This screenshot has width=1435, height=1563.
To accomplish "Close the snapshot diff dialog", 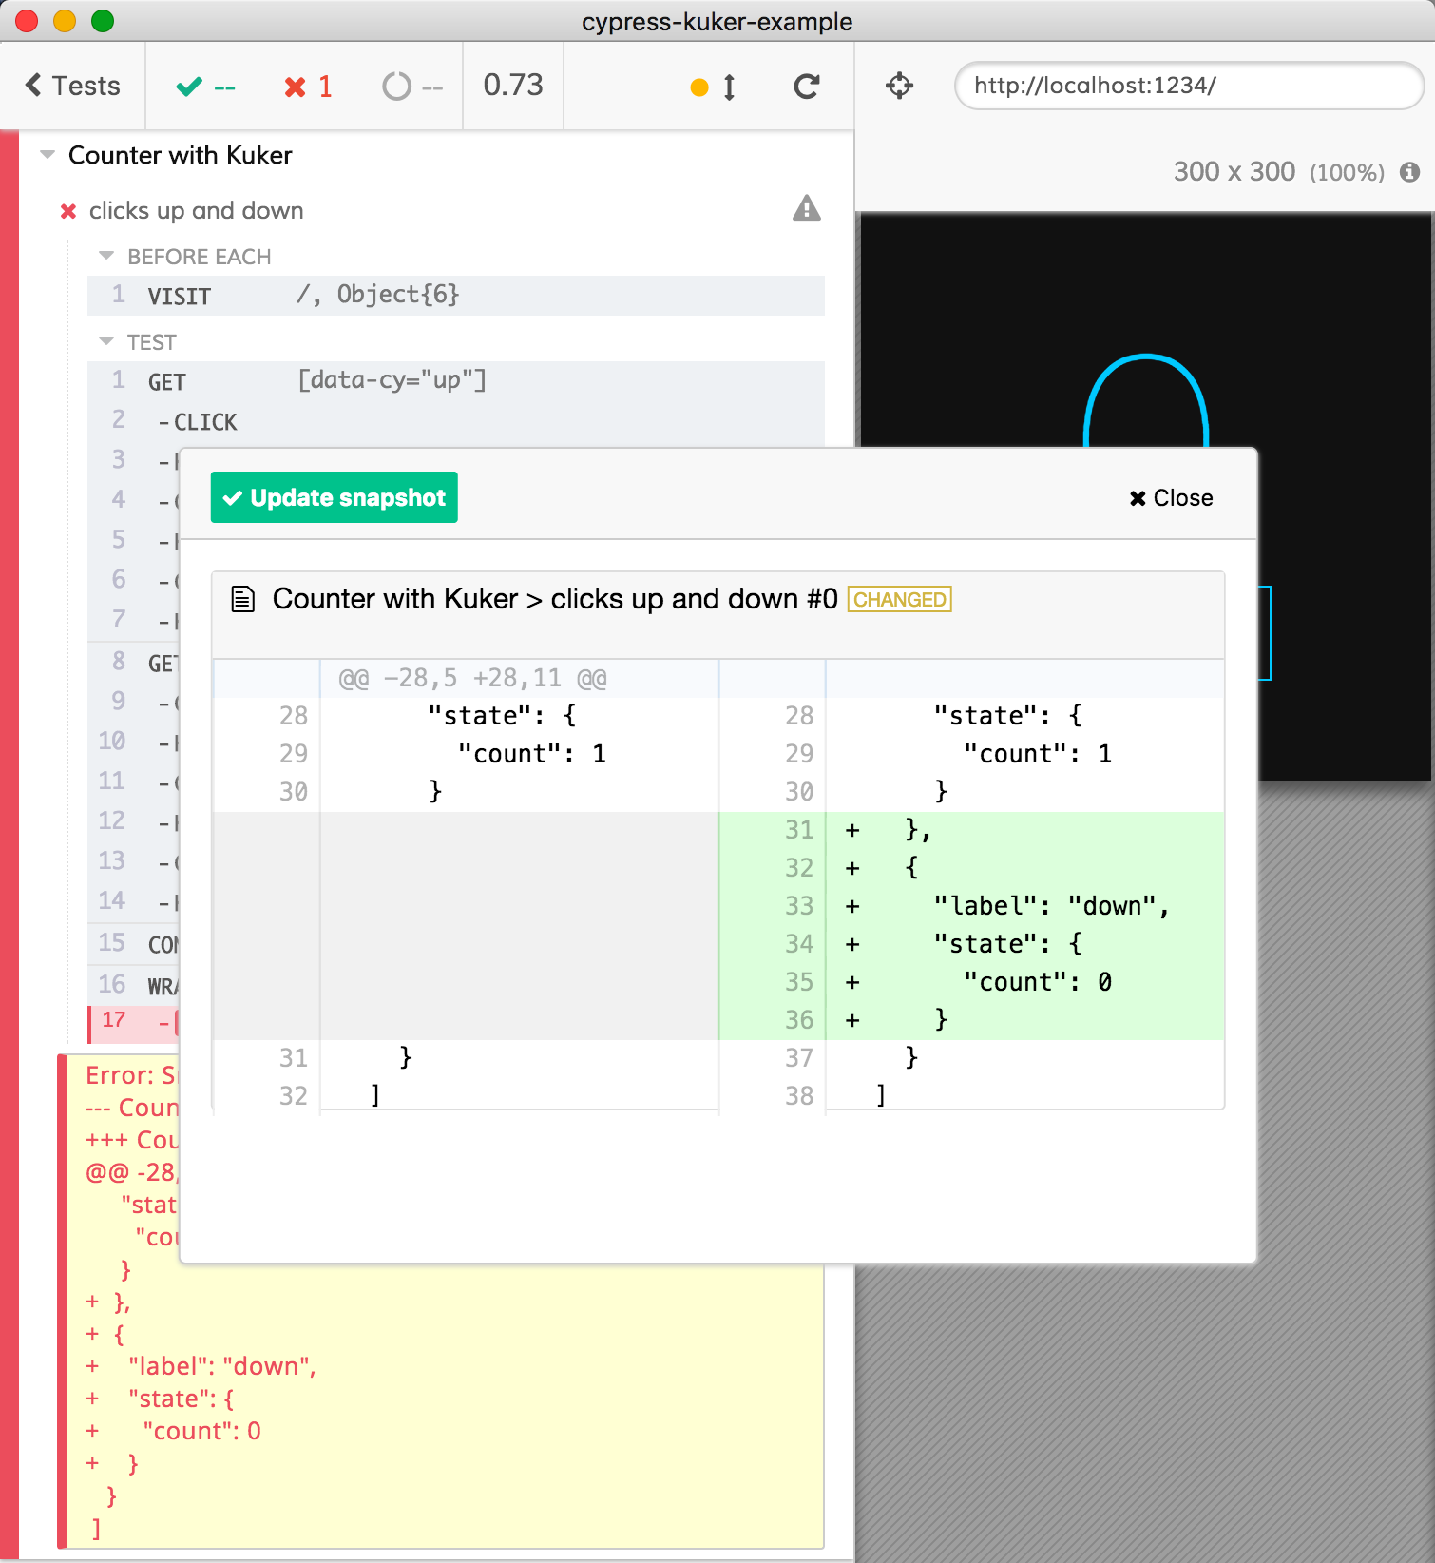I will (1171, 498).
